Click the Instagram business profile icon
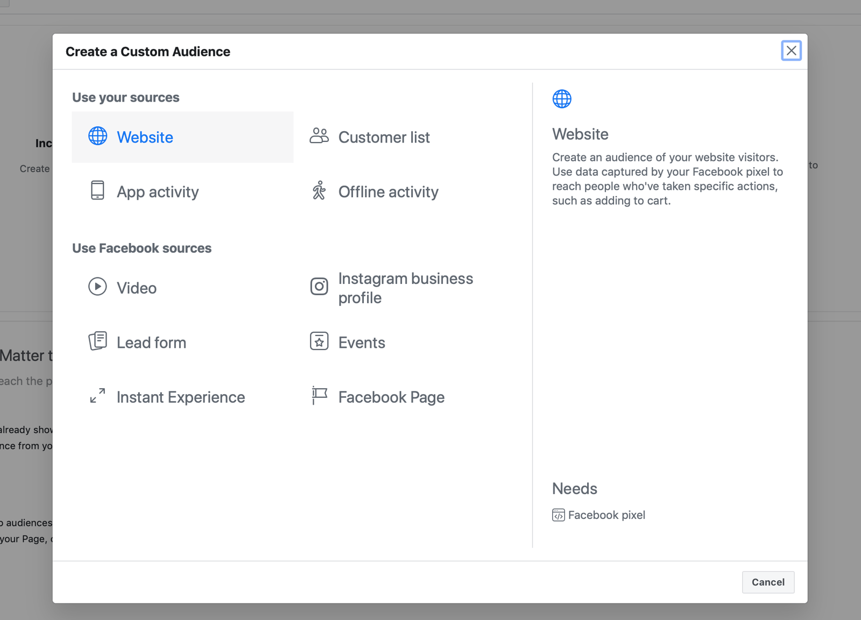Viewport: 861px width, 620px height. click(319, 286)
